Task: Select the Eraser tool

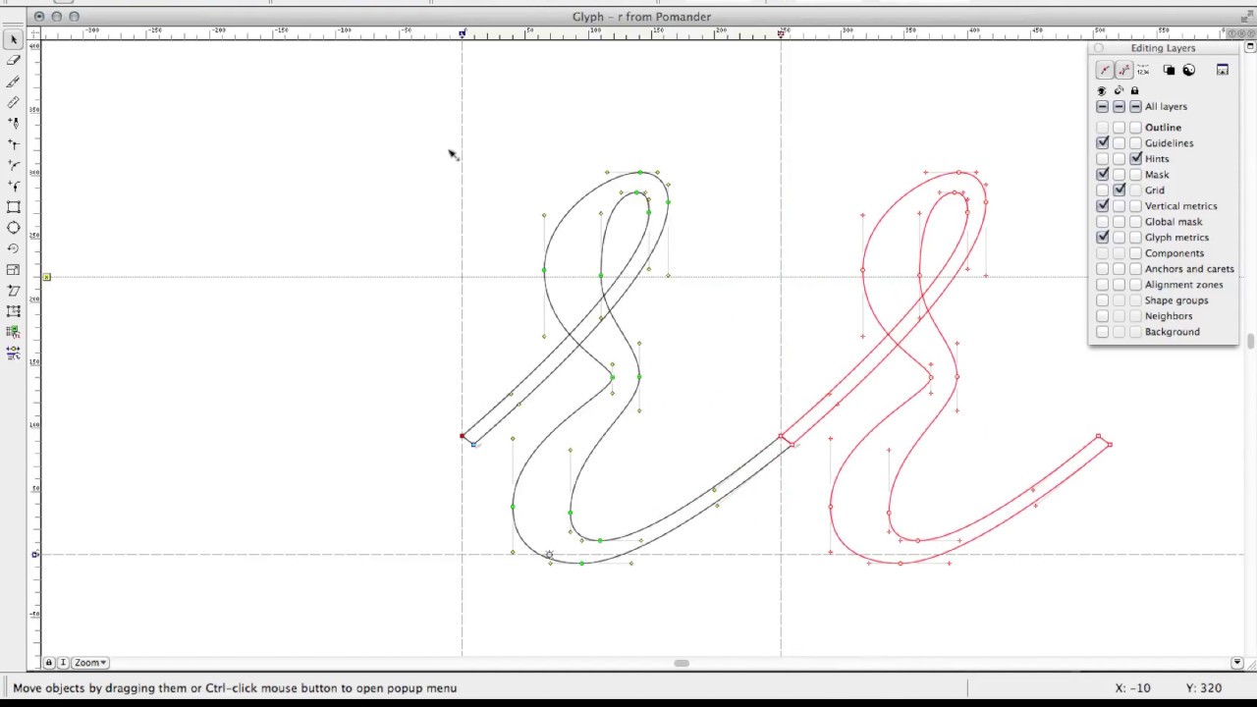Action: pyautogui.click(x=14, y=60)
